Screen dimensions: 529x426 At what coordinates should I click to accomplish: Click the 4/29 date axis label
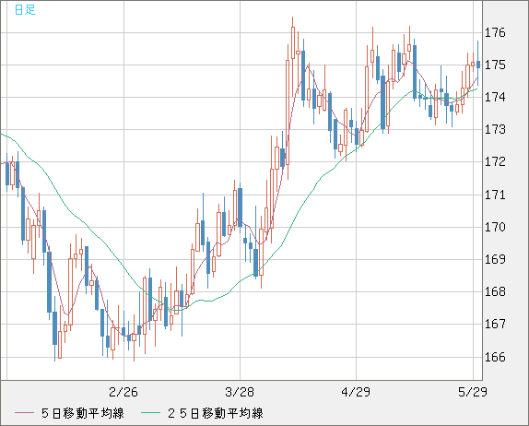click(356, 392)
